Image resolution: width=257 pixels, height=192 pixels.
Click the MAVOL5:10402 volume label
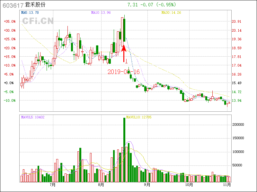33,117
